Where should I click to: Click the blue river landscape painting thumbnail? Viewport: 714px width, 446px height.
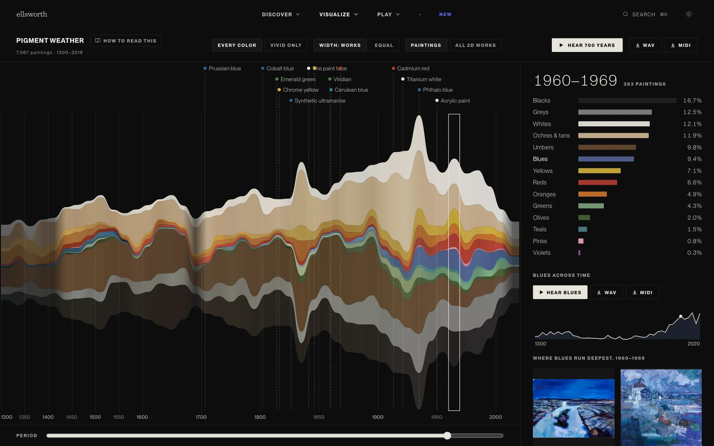click(574, 408)
